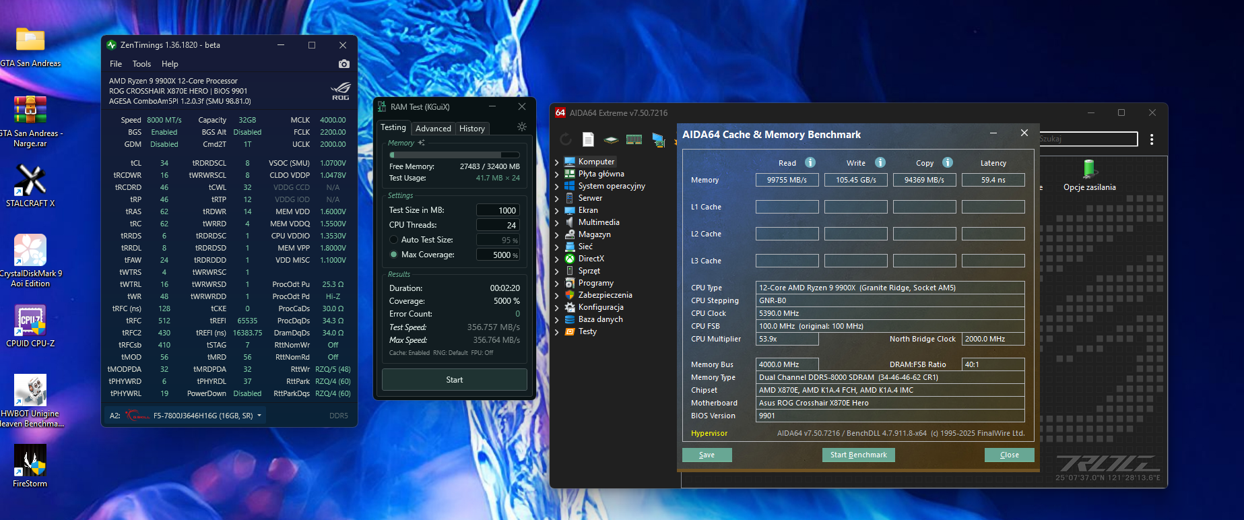The width and height of the screenshot is (1244, 520).
Task: Select the Auto Test Size radio button
Action: coord(394,240)
